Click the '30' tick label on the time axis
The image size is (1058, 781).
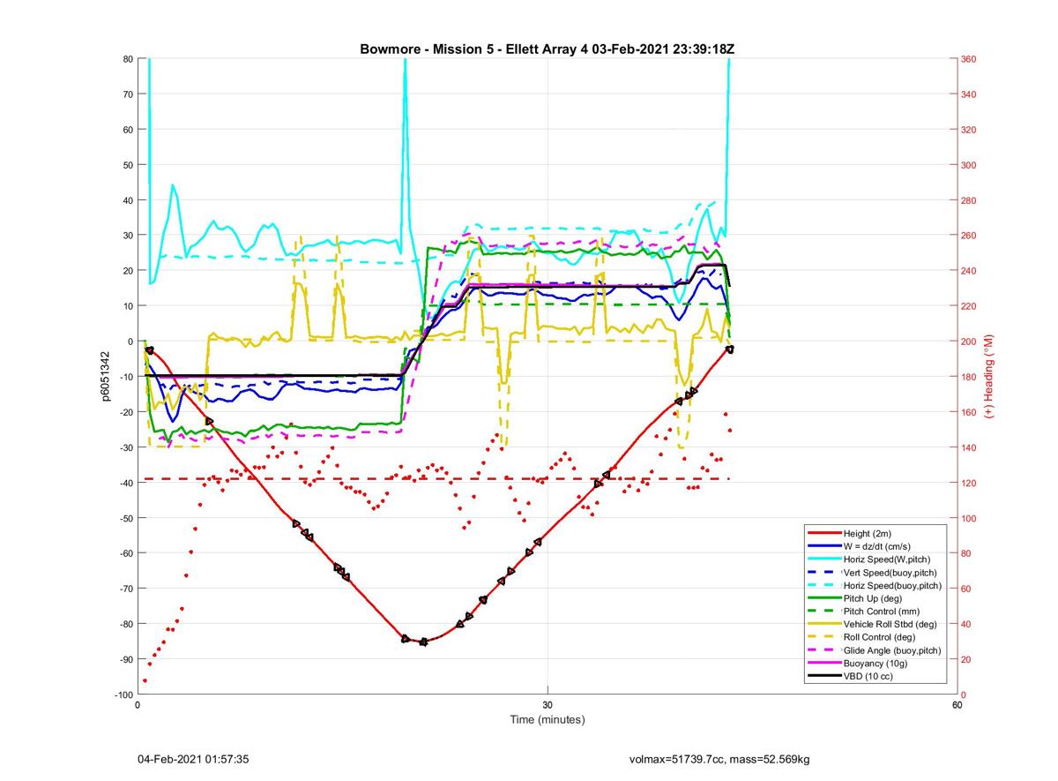point(548,705)
